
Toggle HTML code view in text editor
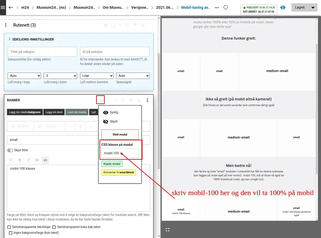point(45,160)
